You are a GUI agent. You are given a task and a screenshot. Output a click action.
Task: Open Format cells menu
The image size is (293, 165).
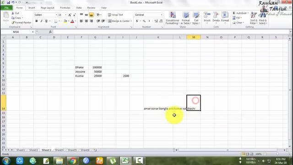(x=225, y=18)
